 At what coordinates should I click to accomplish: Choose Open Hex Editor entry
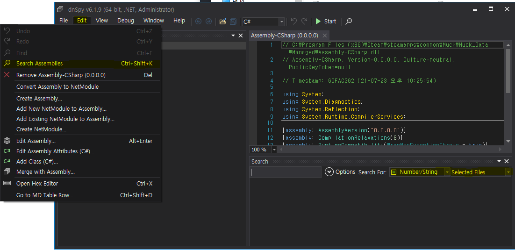pos(81,184)
